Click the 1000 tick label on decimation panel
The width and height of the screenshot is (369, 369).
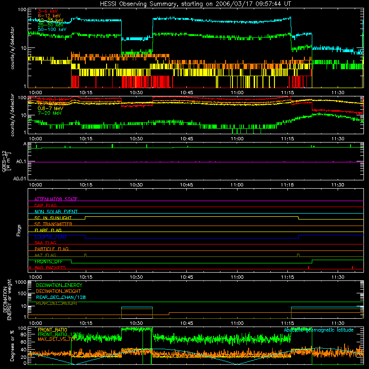21,282
